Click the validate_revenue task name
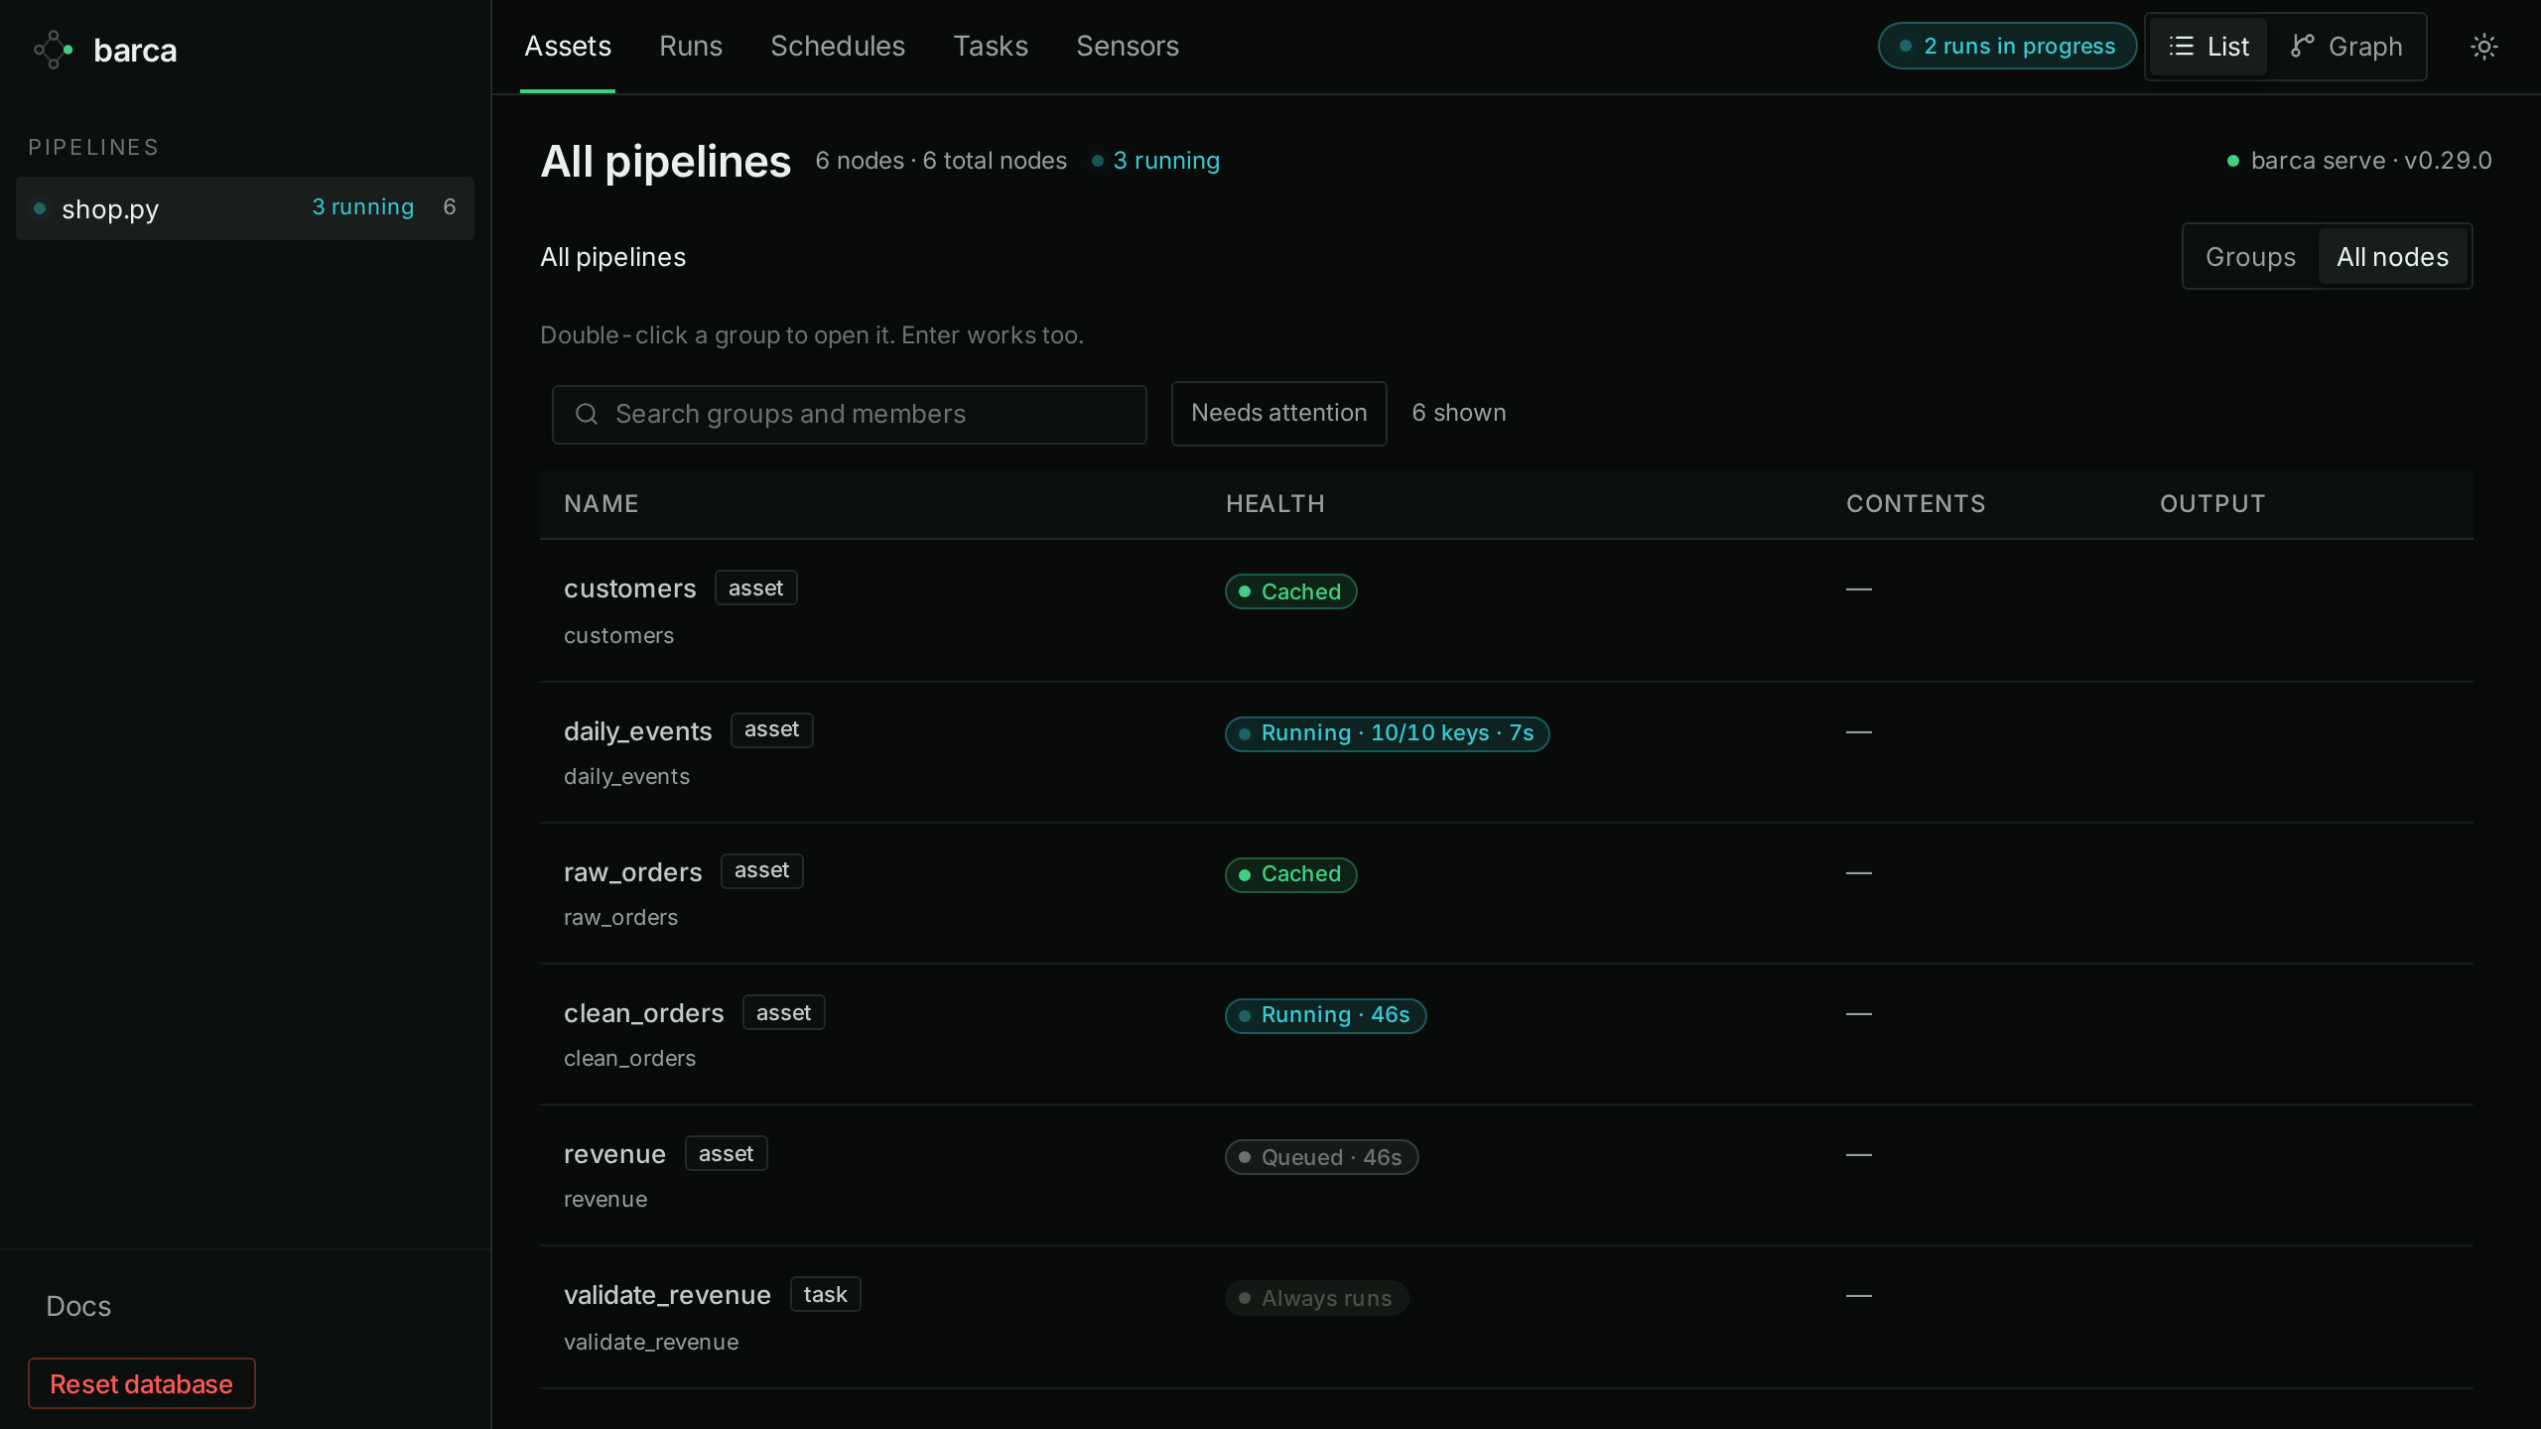 (667, 1295)
